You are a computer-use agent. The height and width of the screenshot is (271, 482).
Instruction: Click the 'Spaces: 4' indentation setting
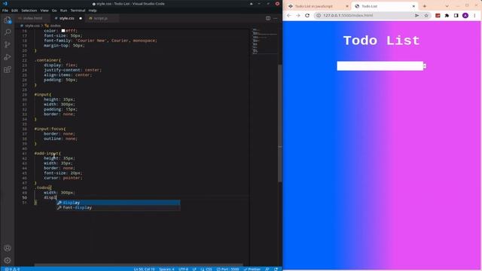[x=166, y=269]
